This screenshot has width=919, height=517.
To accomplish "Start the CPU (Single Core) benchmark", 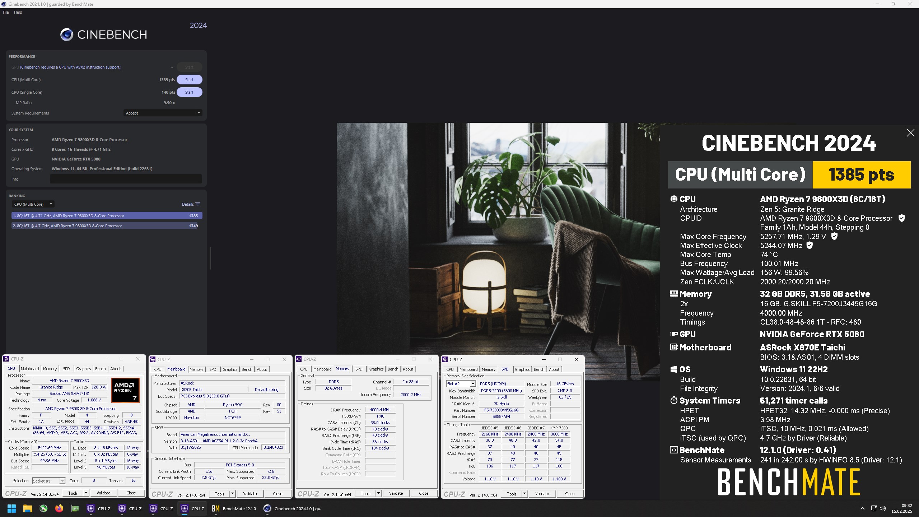I will click(x=189, y=92).
